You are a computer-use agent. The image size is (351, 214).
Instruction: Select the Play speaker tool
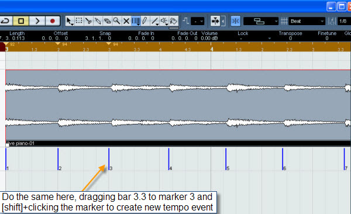tap(164, 21)
